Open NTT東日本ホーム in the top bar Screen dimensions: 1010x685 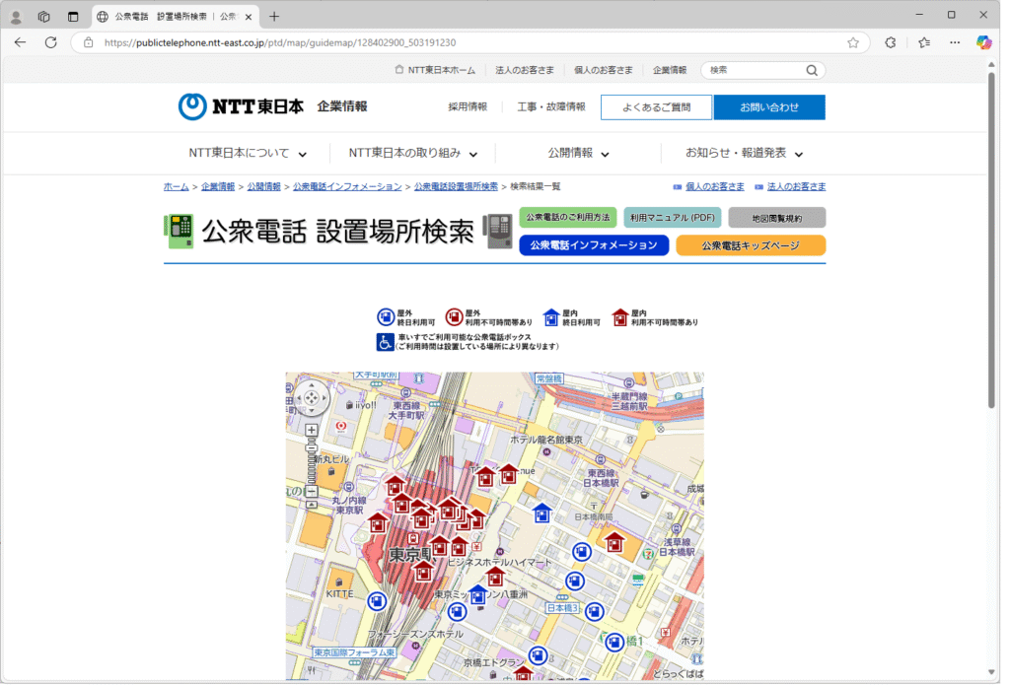coord(435,70)
